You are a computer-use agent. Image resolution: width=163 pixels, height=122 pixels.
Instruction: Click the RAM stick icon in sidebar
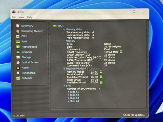[18, 42]
